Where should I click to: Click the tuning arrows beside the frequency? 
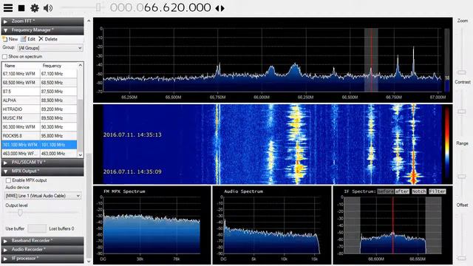(220, 8)
